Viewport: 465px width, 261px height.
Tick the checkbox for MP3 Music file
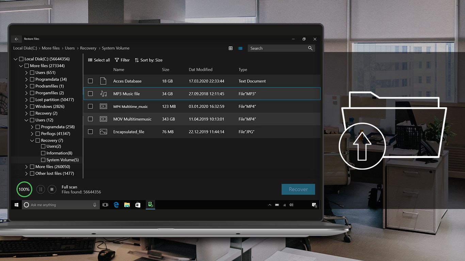[90, 93]
